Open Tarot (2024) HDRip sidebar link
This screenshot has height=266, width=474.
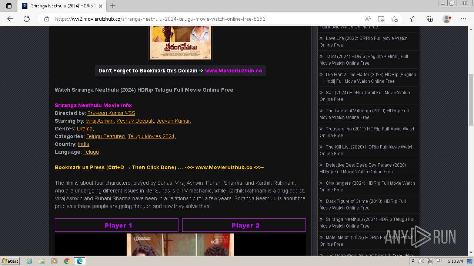click(364, 59)
